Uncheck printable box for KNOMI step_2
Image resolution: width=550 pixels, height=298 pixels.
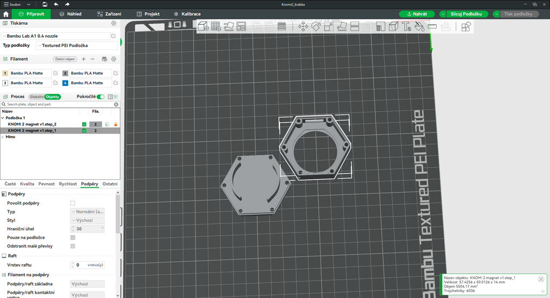coord(84,124)
